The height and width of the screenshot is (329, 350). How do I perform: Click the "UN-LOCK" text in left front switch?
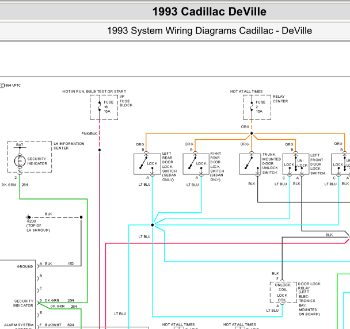302,163
